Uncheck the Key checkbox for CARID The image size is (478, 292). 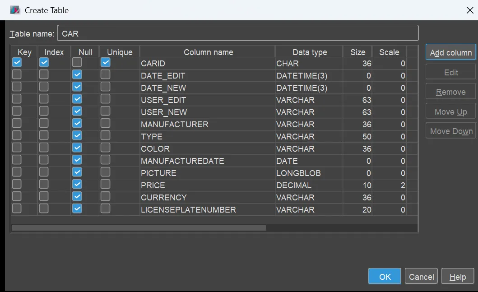(17, 62)
